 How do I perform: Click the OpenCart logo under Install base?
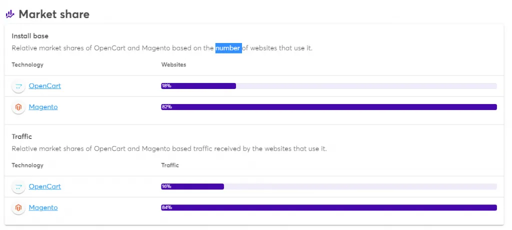(x=18, y=86)
